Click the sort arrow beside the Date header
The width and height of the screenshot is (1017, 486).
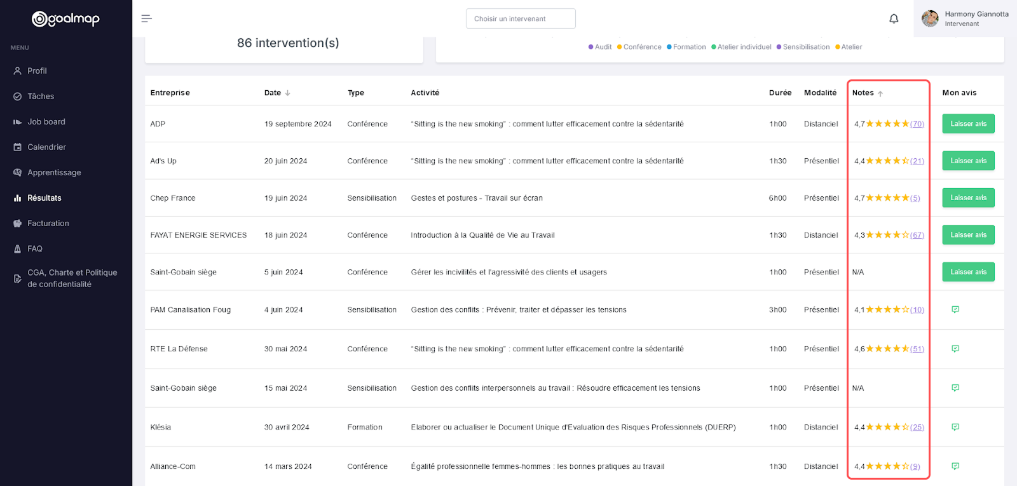tap(288, 93)
